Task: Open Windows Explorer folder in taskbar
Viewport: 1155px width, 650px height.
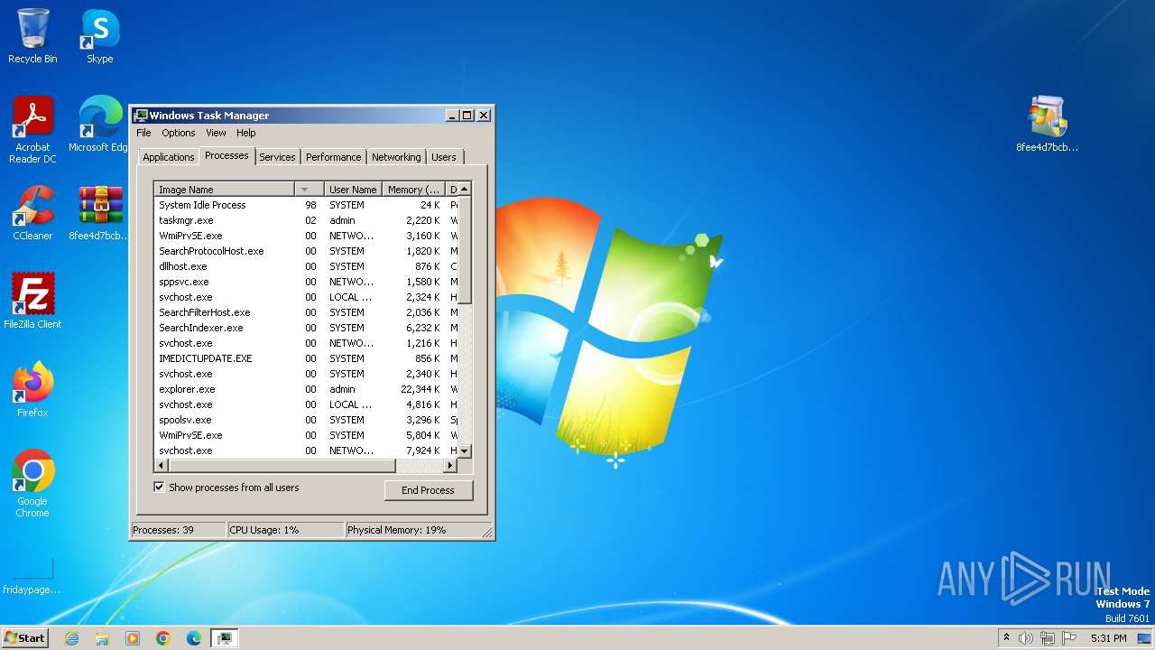Action: coord(102,638)
